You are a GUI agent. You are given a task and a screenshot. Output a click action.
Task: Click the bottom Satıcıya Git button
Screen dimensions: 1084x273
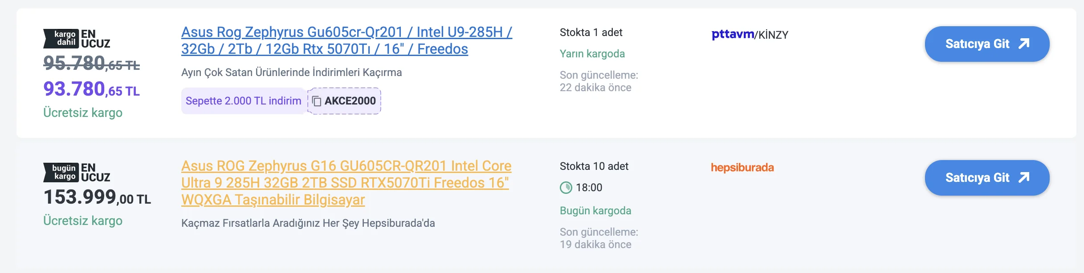pyautogui.click(x=987, y=177)
